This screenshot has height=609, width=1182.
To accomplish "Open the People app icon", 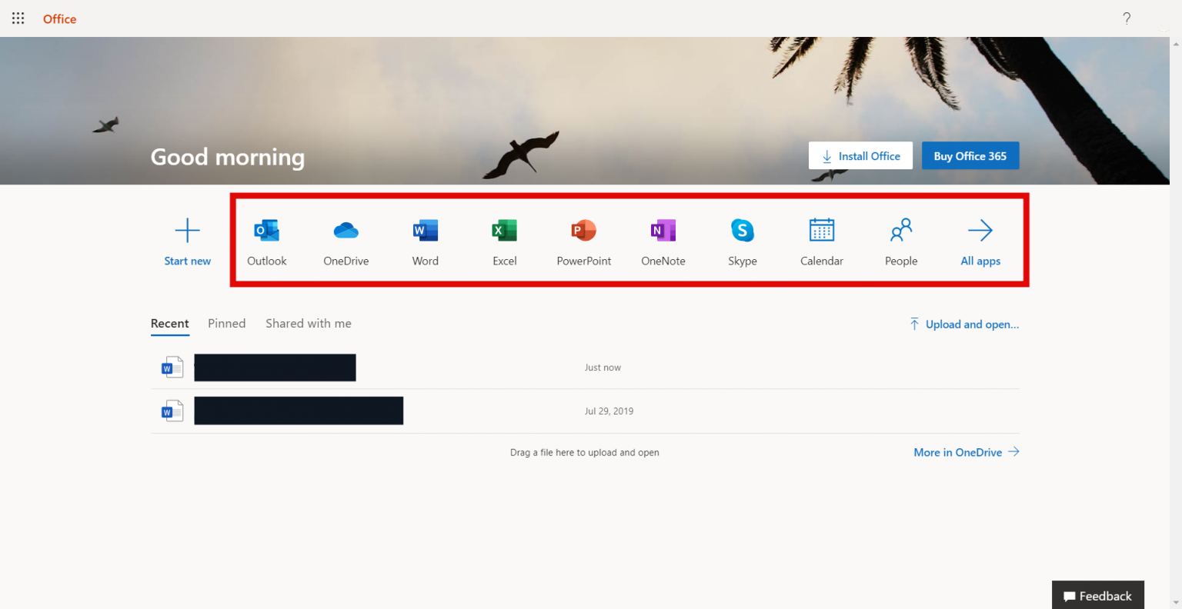I will [x=901, y=231].
